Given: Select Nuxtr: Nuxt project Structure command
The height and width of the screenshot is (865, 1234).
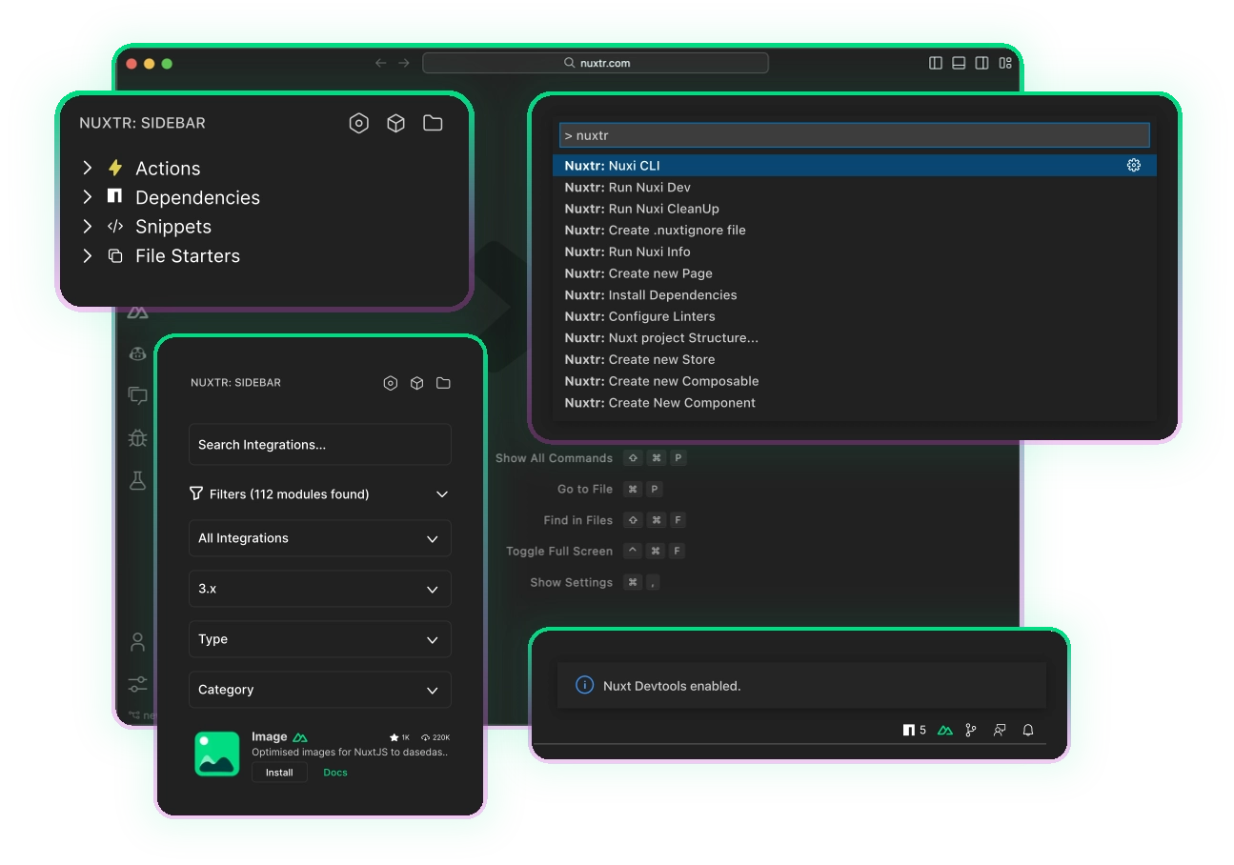Looking at the screenshot, I should coord(854,337).
